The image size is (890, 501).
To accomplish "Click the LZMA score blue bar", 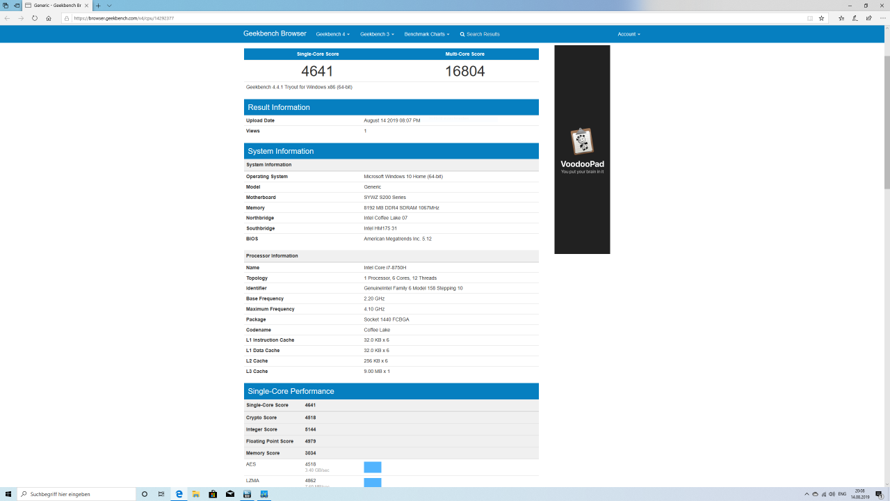I will 373,483.
